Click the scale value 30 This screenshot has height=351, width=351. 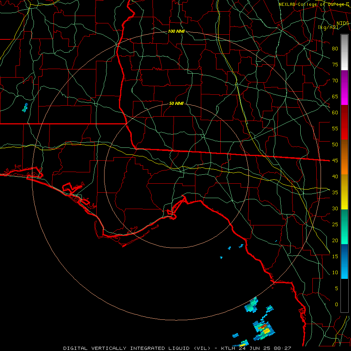point(335,209)
